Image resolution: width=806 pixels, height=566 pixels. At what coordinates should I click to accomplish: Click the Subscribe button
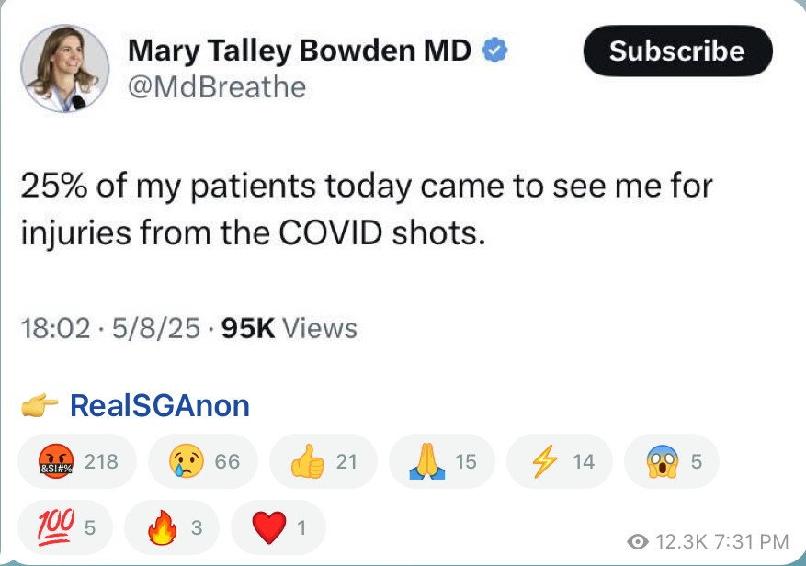pos(677,51)
